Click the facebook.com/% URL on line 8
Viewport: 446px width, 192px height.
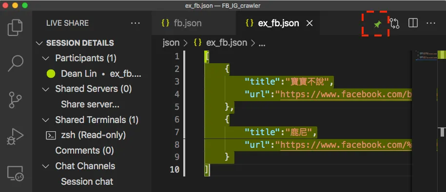click(x=346, y=145)
